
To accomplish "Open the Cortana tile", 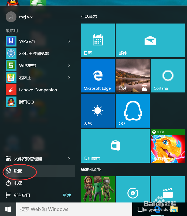I will [168, 75].
